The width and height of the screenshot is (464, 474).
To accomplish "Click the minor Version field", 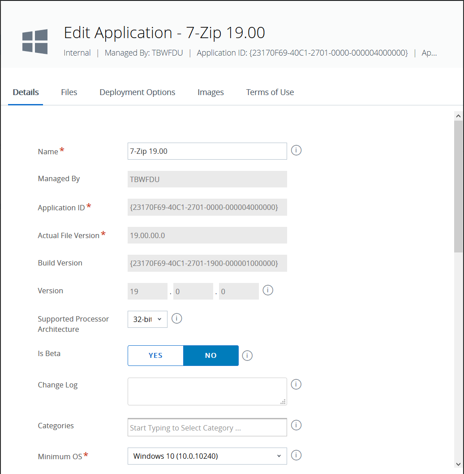I will click(193, 291).
